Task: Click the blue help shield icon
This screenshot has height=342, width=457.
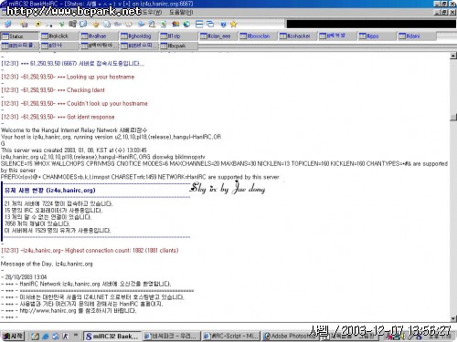Action: click(223, 24)
